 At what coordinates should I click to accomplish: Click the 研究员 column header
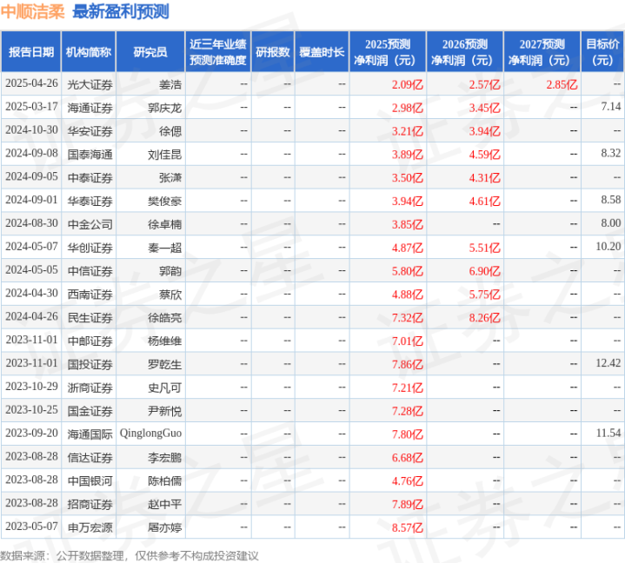point(150,52)
